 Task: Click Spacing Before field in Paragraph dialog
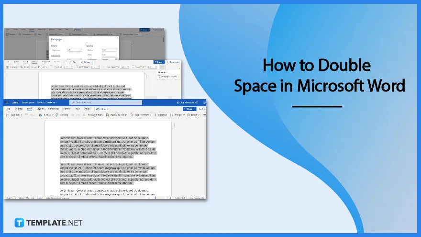[x=109, y=50]
